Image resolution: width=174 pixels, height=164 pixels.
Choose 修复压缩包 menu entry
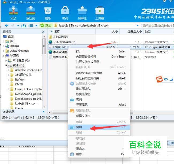pos(99,94)
